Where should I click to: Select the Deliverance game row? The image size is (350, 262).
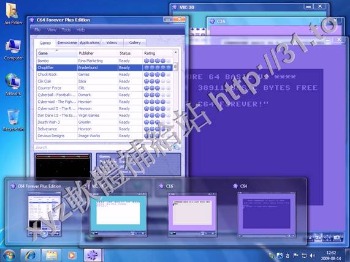105,129
